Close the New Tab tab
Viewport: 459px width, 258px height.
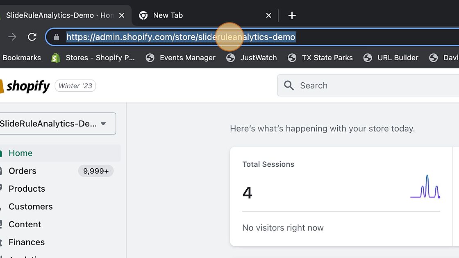[x=268, y=16]
